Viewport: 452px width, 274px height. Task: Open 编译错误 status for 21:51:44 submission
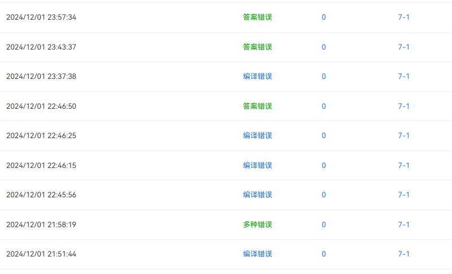pyautogui.click(x=258, y=254)
